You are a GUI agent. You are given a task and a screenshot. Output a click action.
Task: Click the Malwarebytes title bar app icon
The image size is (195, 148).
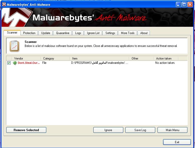[x=4, y=5]
